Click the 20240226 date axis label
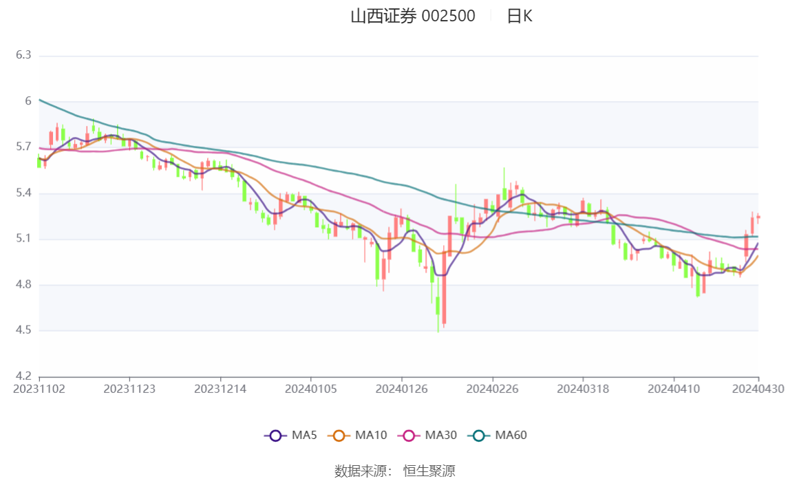The image size is (790, 481). coord(492,389)
